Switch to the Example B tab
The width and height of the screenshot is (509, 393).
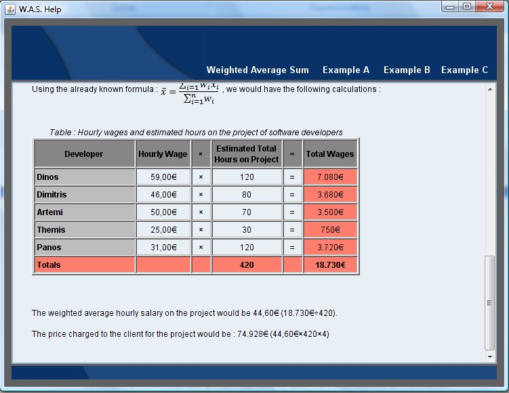407,70
